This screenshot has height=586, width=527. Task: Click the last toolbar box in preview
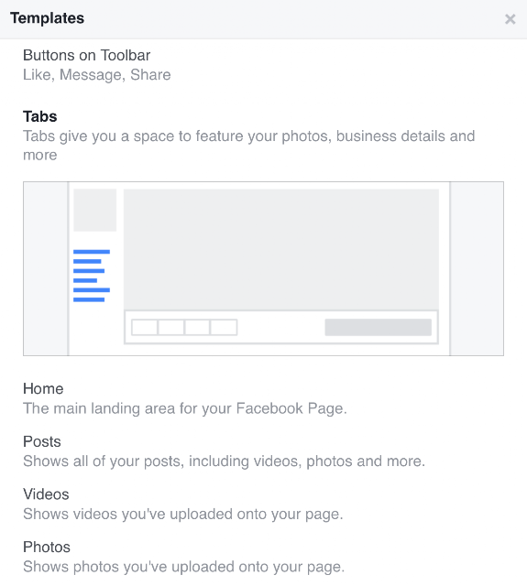click(x=224, y=328)
